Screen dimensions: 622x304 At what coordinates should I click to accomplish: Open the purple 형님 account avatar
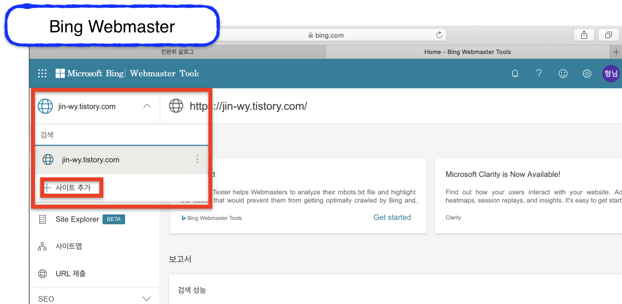pos(611,74)
